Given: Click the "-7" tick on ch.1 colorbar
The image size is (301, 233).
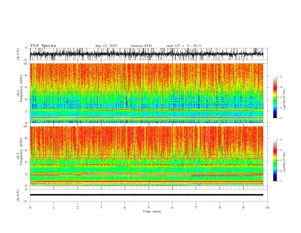Looking at the screenshot, I should pos(280,118).
